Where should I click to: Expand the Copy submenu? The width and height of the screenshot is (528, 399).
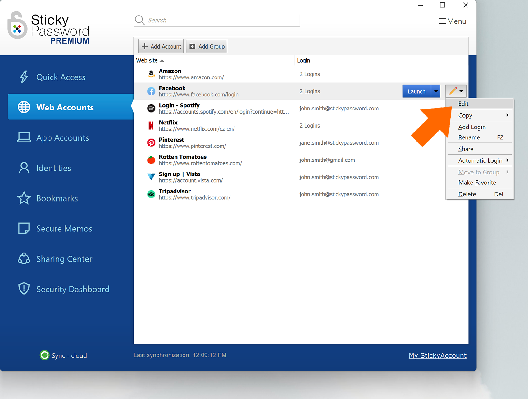(480, 115)
